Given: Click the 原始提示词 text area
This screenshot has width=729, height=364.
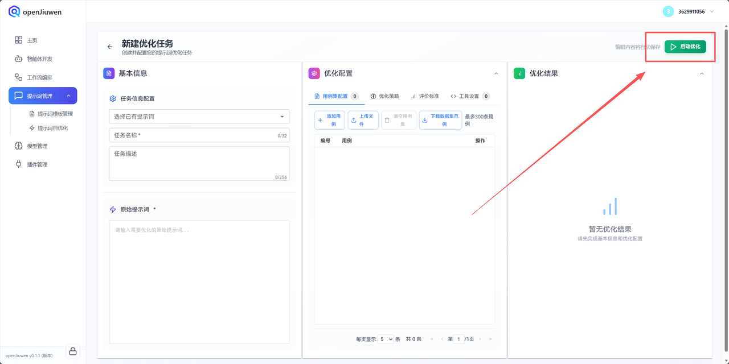Looking at the screenshot, I should (x=199, y=282).
